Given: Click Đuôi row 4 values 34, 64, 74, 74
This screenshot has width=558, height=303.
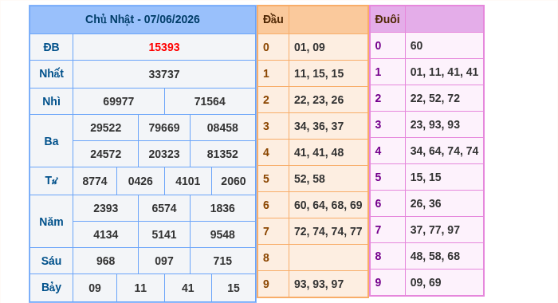Looking at the screenshot, I should (445, 151).
